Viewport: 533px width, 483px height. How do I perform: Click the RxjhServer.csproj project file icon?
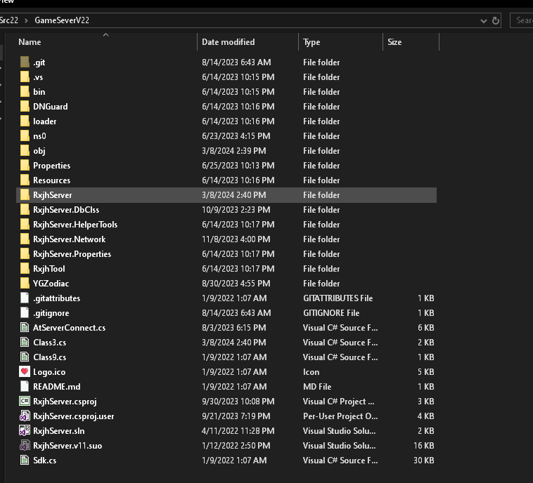(x=25, y=402)
